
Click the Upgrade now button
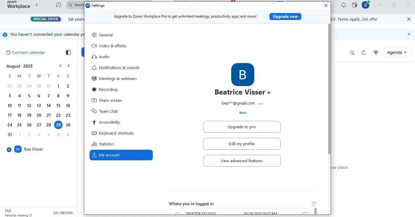point(285,16)
